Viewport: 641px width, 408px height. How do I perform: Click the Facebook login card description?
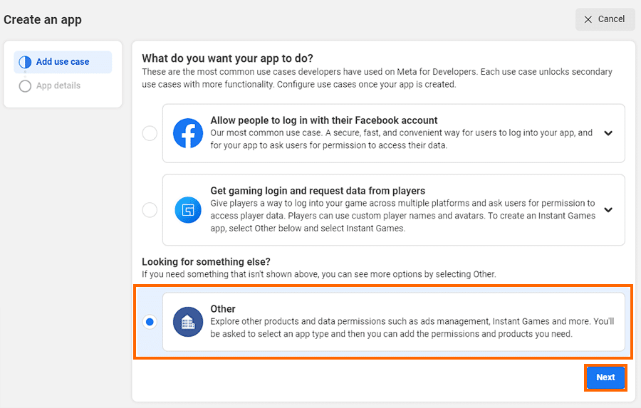point(402,139)
